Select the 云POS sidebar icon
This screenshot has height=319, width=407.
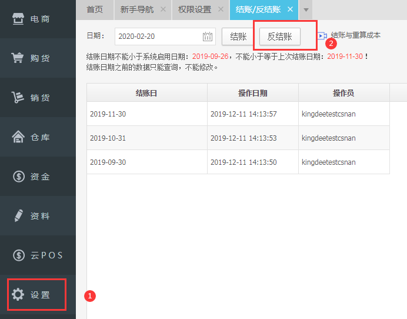pyautogui.click(x=18, y=255)
